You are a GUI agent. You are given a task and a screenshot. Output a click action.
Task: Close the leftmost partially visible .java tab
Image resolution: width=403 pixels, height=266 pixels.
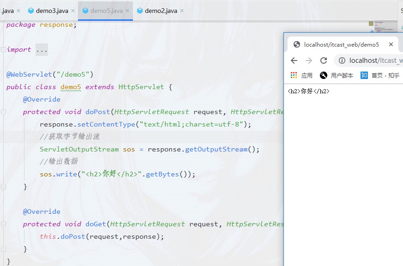[x=18, y=11]
